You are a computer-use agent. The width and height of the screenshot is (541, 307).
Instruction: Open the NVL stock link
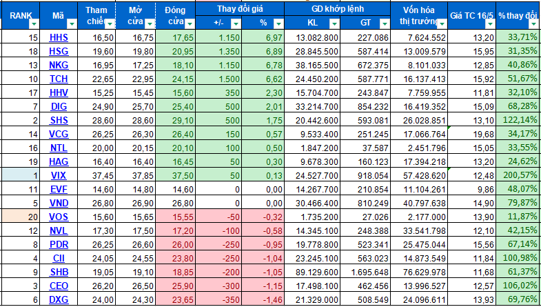59,230
